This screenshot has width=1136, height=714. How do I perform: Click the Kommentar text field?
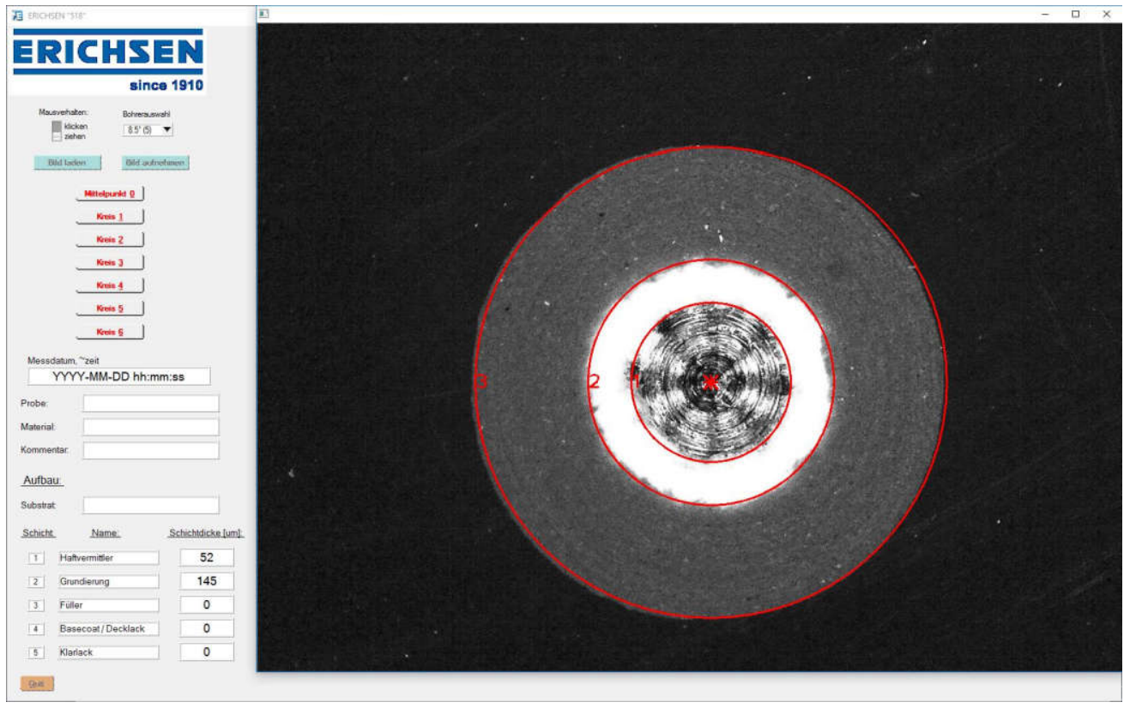coord(151,450)
